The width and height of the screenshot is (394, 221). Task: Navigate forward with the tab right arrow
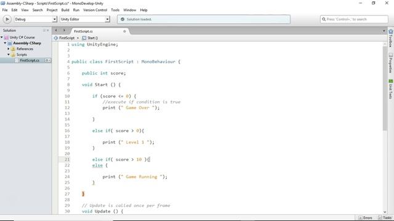point(64,31)
